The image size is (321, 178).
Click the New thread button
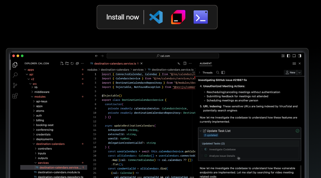pyautogui.click(x=290, y=72)
